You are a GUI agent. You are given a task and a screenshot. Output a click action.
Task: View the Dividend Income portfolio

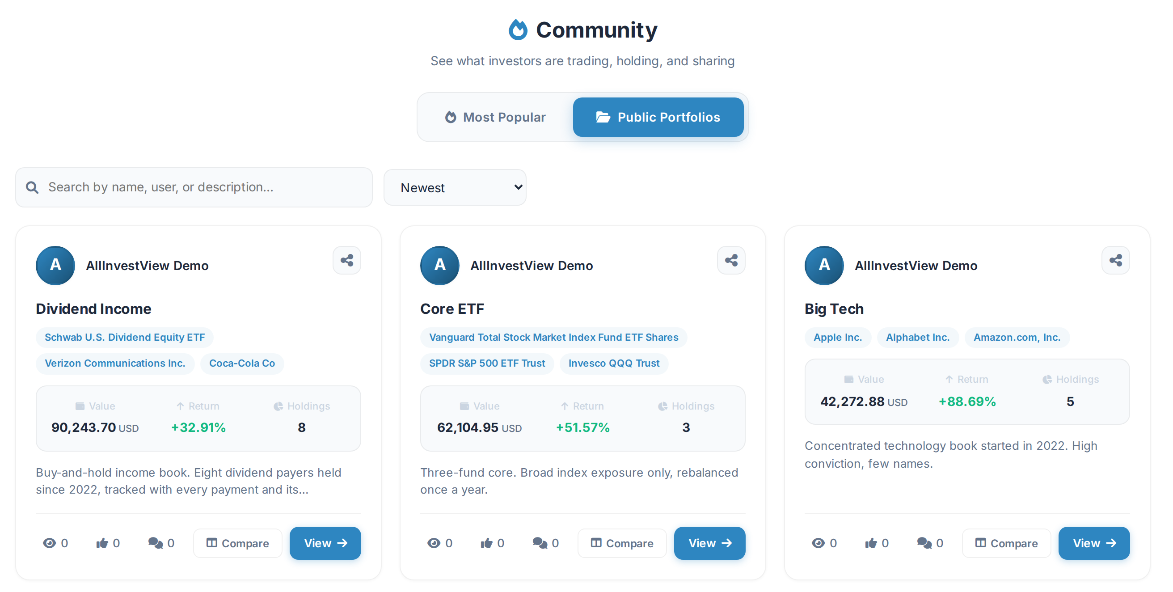(x=325, y=543)
